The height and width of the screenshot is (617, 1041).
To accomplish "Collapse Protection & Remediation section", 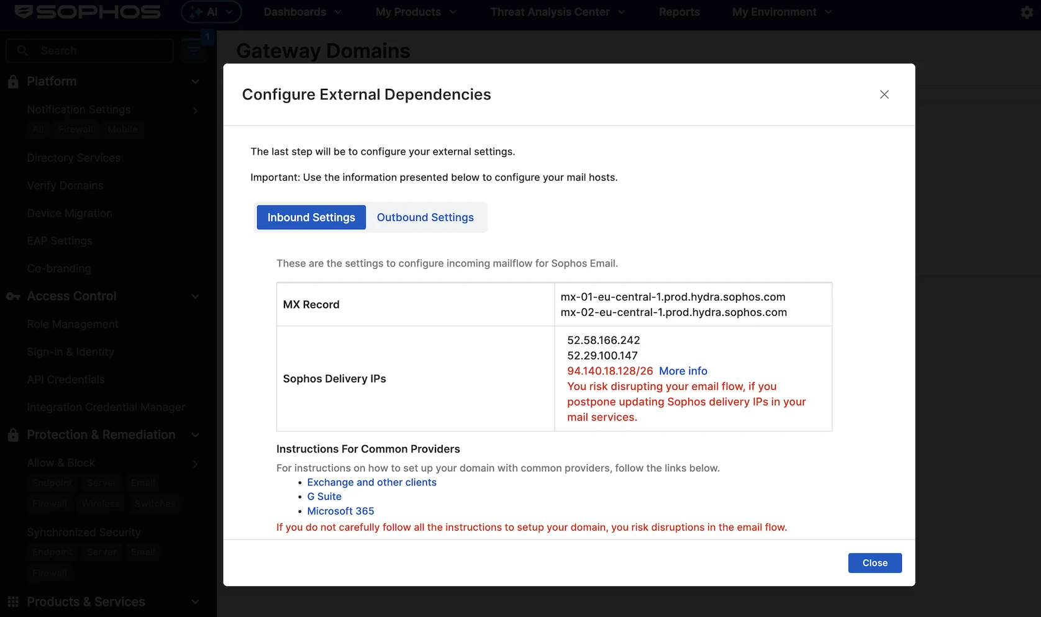I will tap(195, 435).
